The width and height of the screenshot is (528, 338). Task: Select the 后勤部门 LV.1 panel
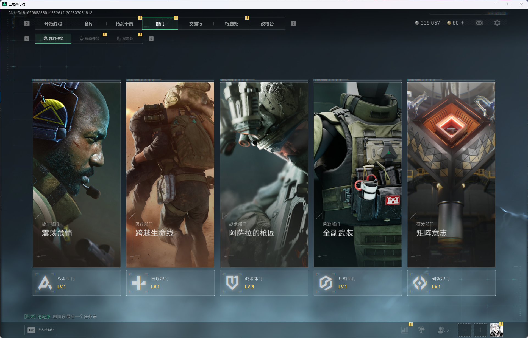(358, 283)
